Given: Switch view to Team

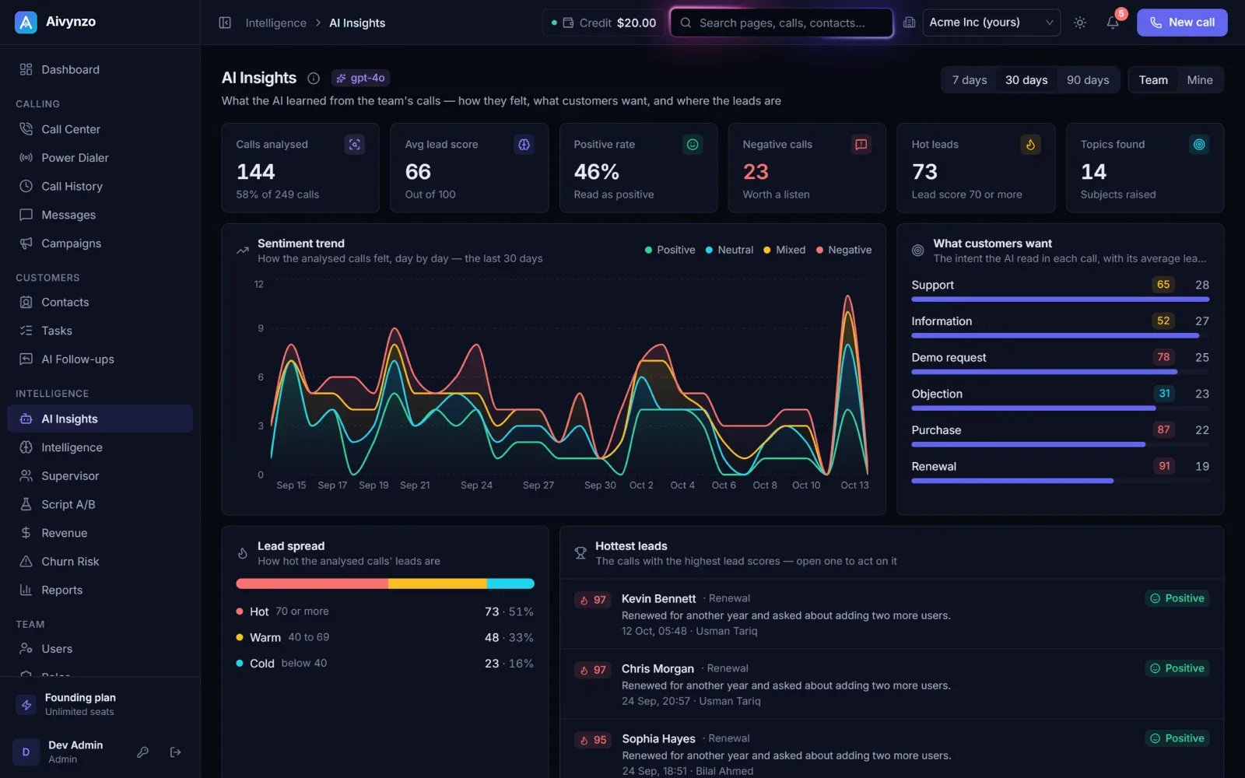Looking at the screenshot, I should pos(1153,80).
